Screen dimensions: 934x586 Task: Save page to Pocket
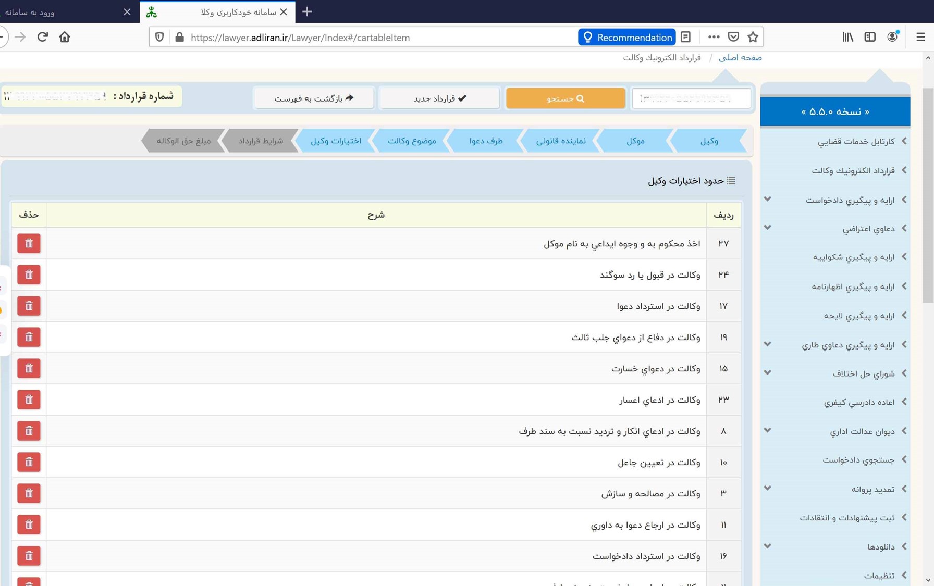tap(733, 37)
